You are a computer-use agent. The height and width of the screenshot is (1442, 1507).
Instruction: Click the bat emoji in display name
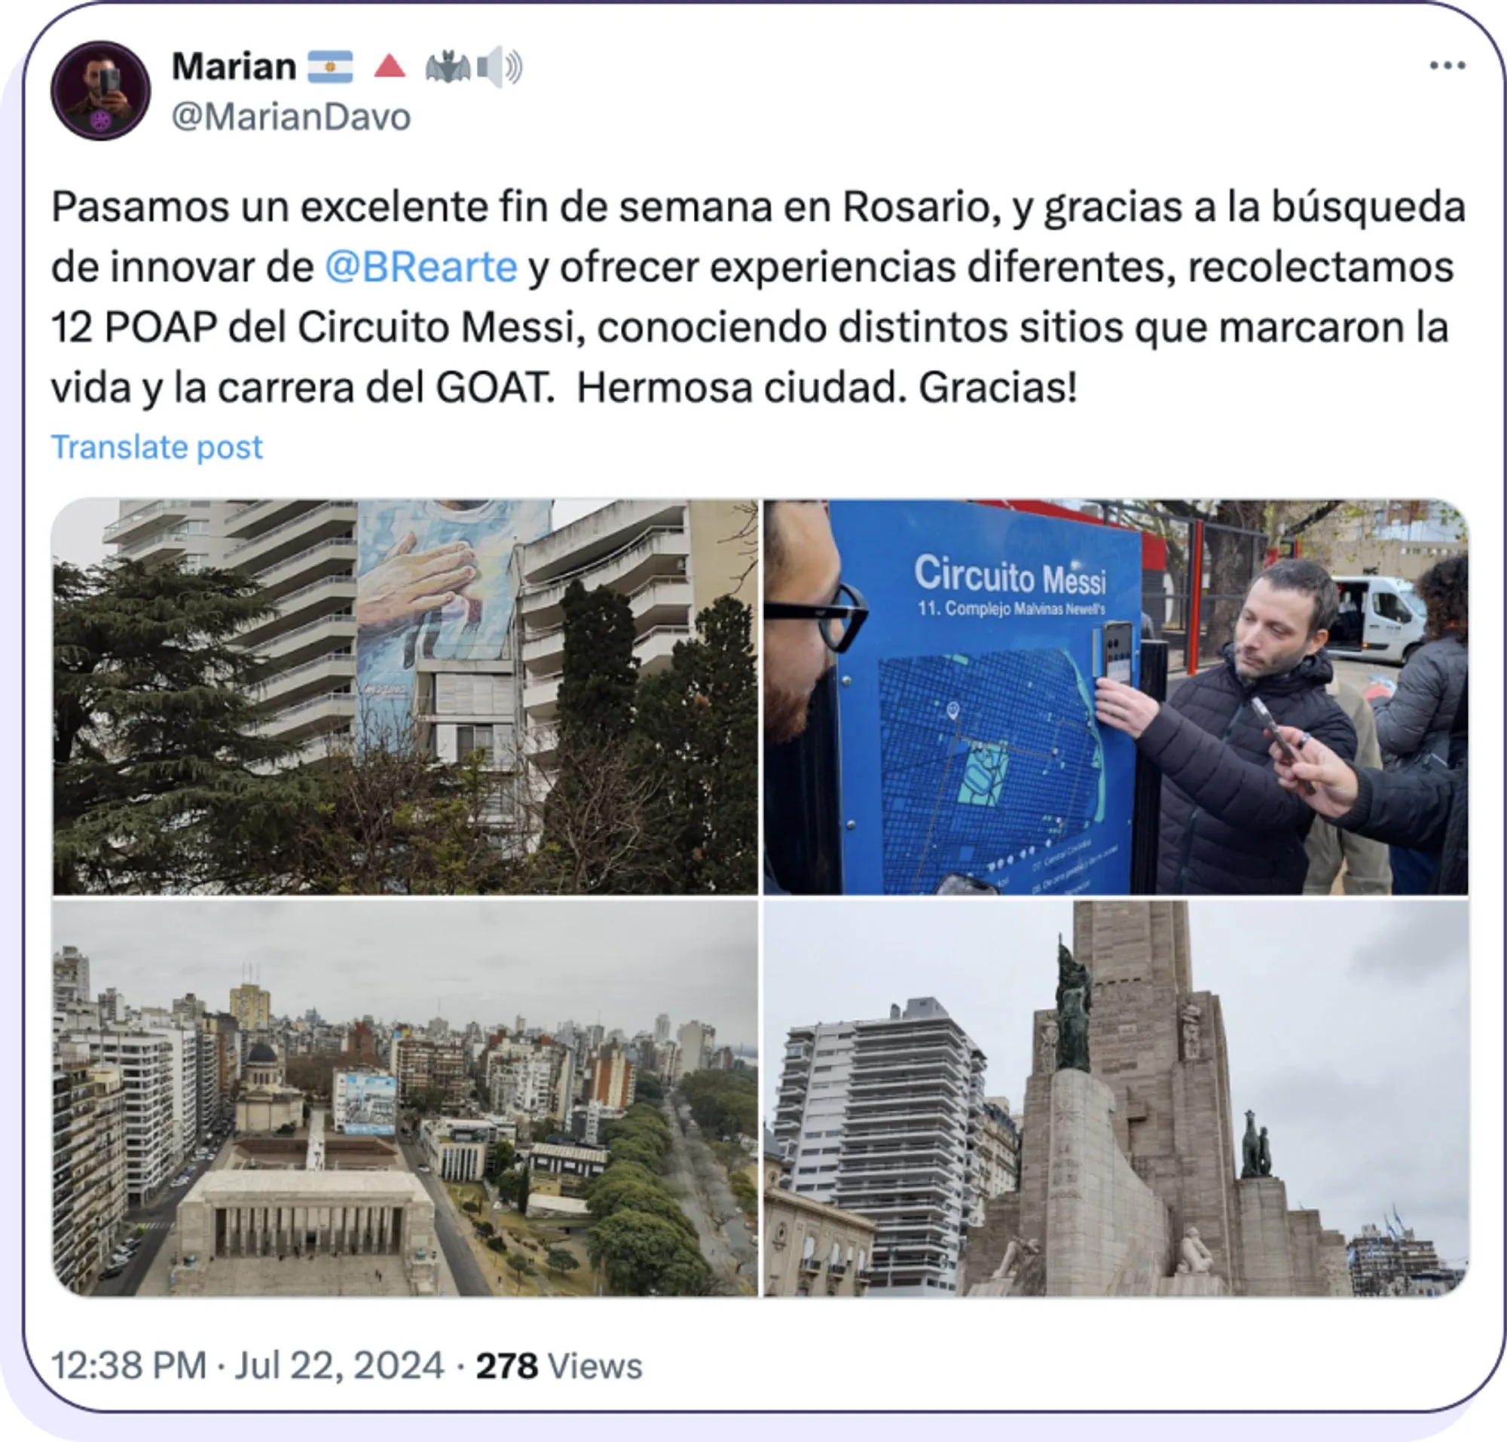click(448, 68)
